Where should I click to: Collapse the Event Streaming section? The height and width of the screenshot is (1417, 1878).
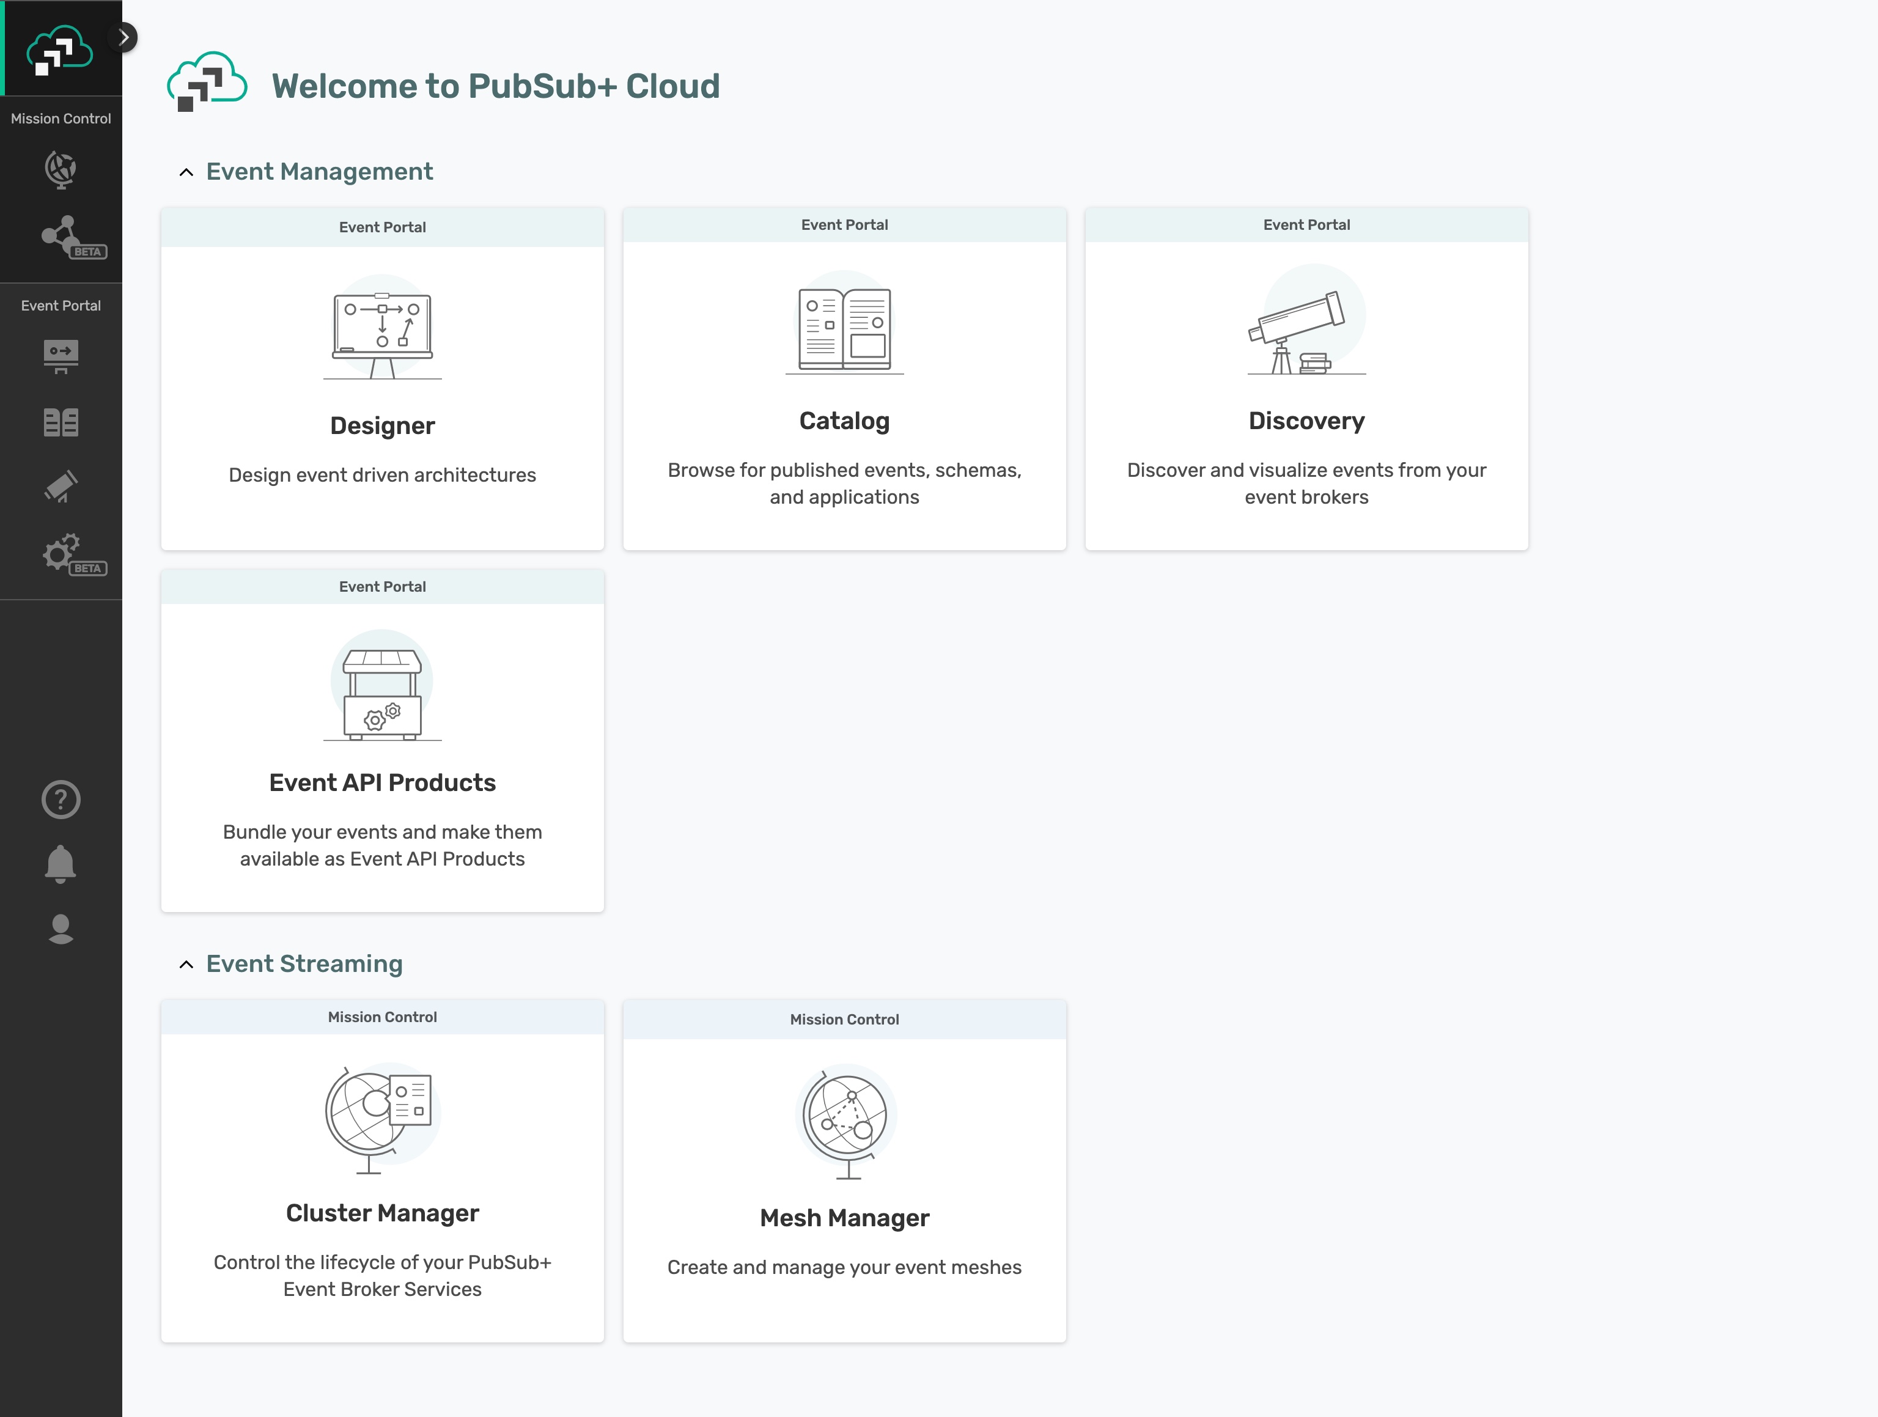click(186, 965)
